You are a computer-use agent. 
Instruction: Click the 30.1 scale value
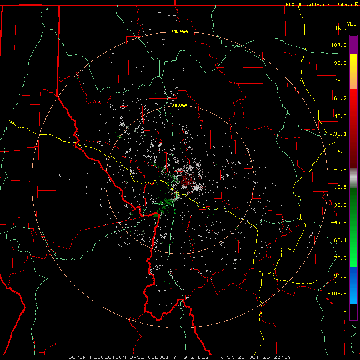click(340, 134)
